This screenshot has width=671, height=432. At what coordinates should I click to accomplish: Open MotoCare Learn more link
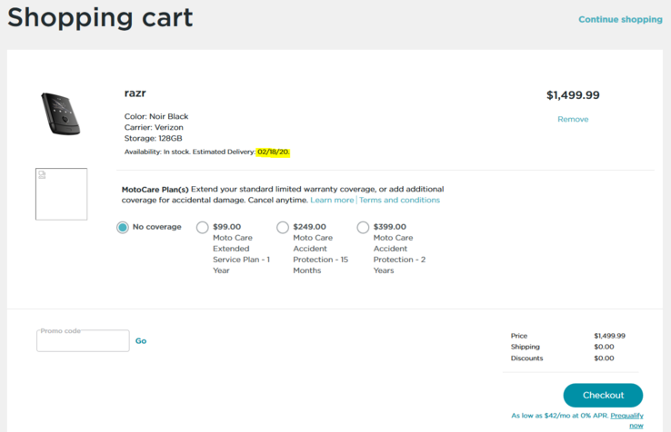pos(332,200)
